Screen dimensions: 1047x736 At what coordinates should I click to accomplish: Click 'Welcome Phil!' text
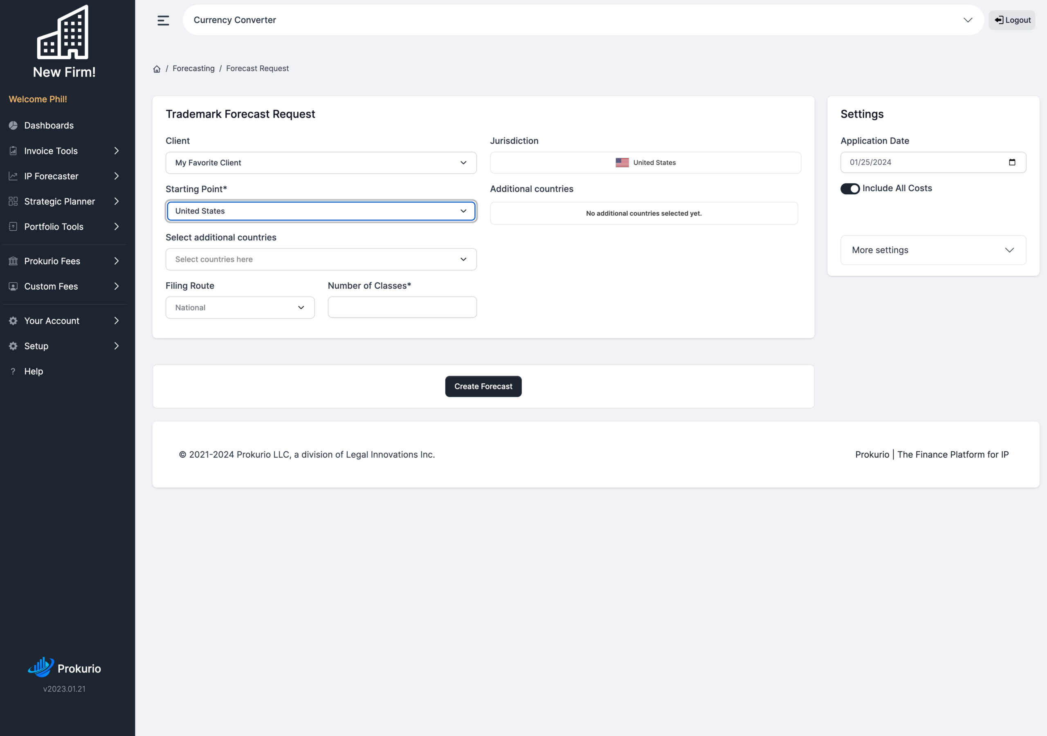[x=38, y=99]
